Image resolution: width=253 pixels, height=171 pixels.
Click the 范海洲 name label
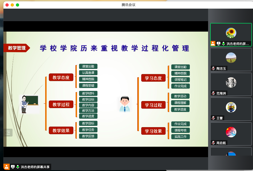pyautogui.click(x=221, y=93)
